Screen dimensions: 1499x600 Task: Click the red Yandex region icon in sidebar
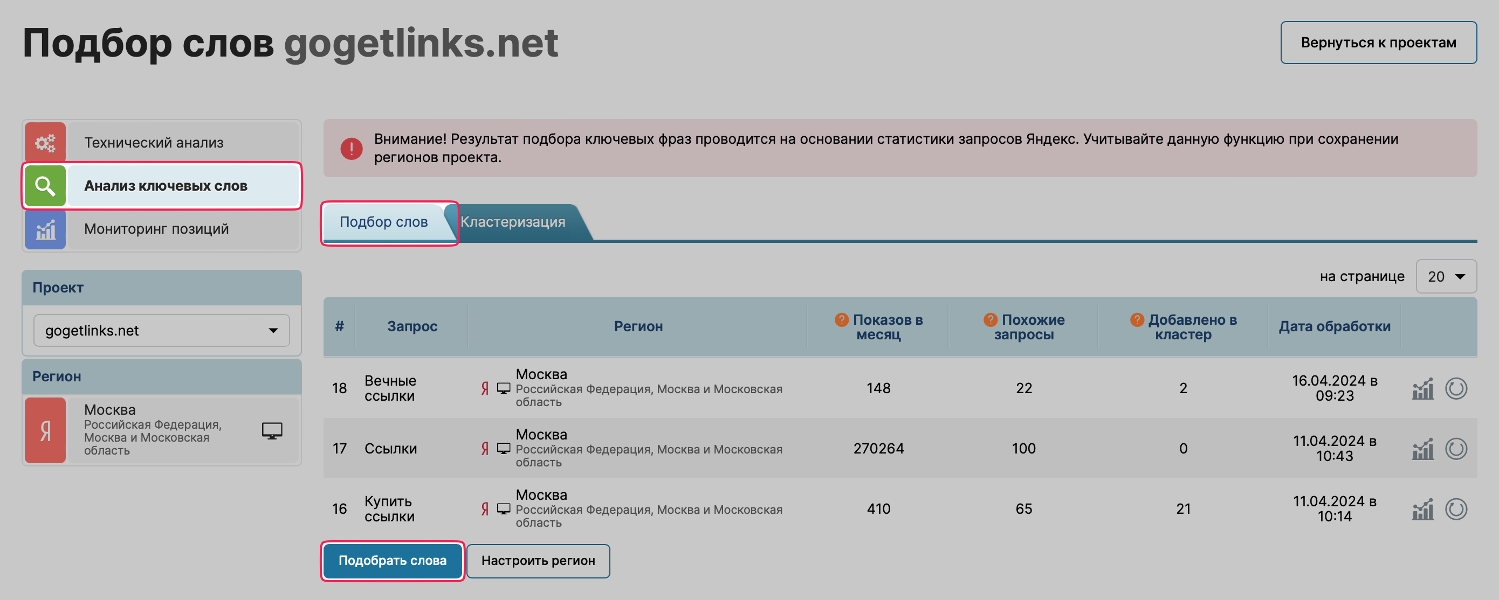pos(45,430)
